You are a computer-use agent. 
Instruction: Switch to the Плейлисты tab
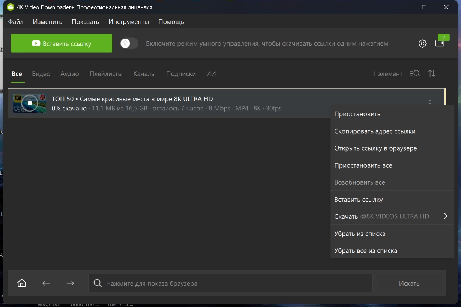(106, 74)
